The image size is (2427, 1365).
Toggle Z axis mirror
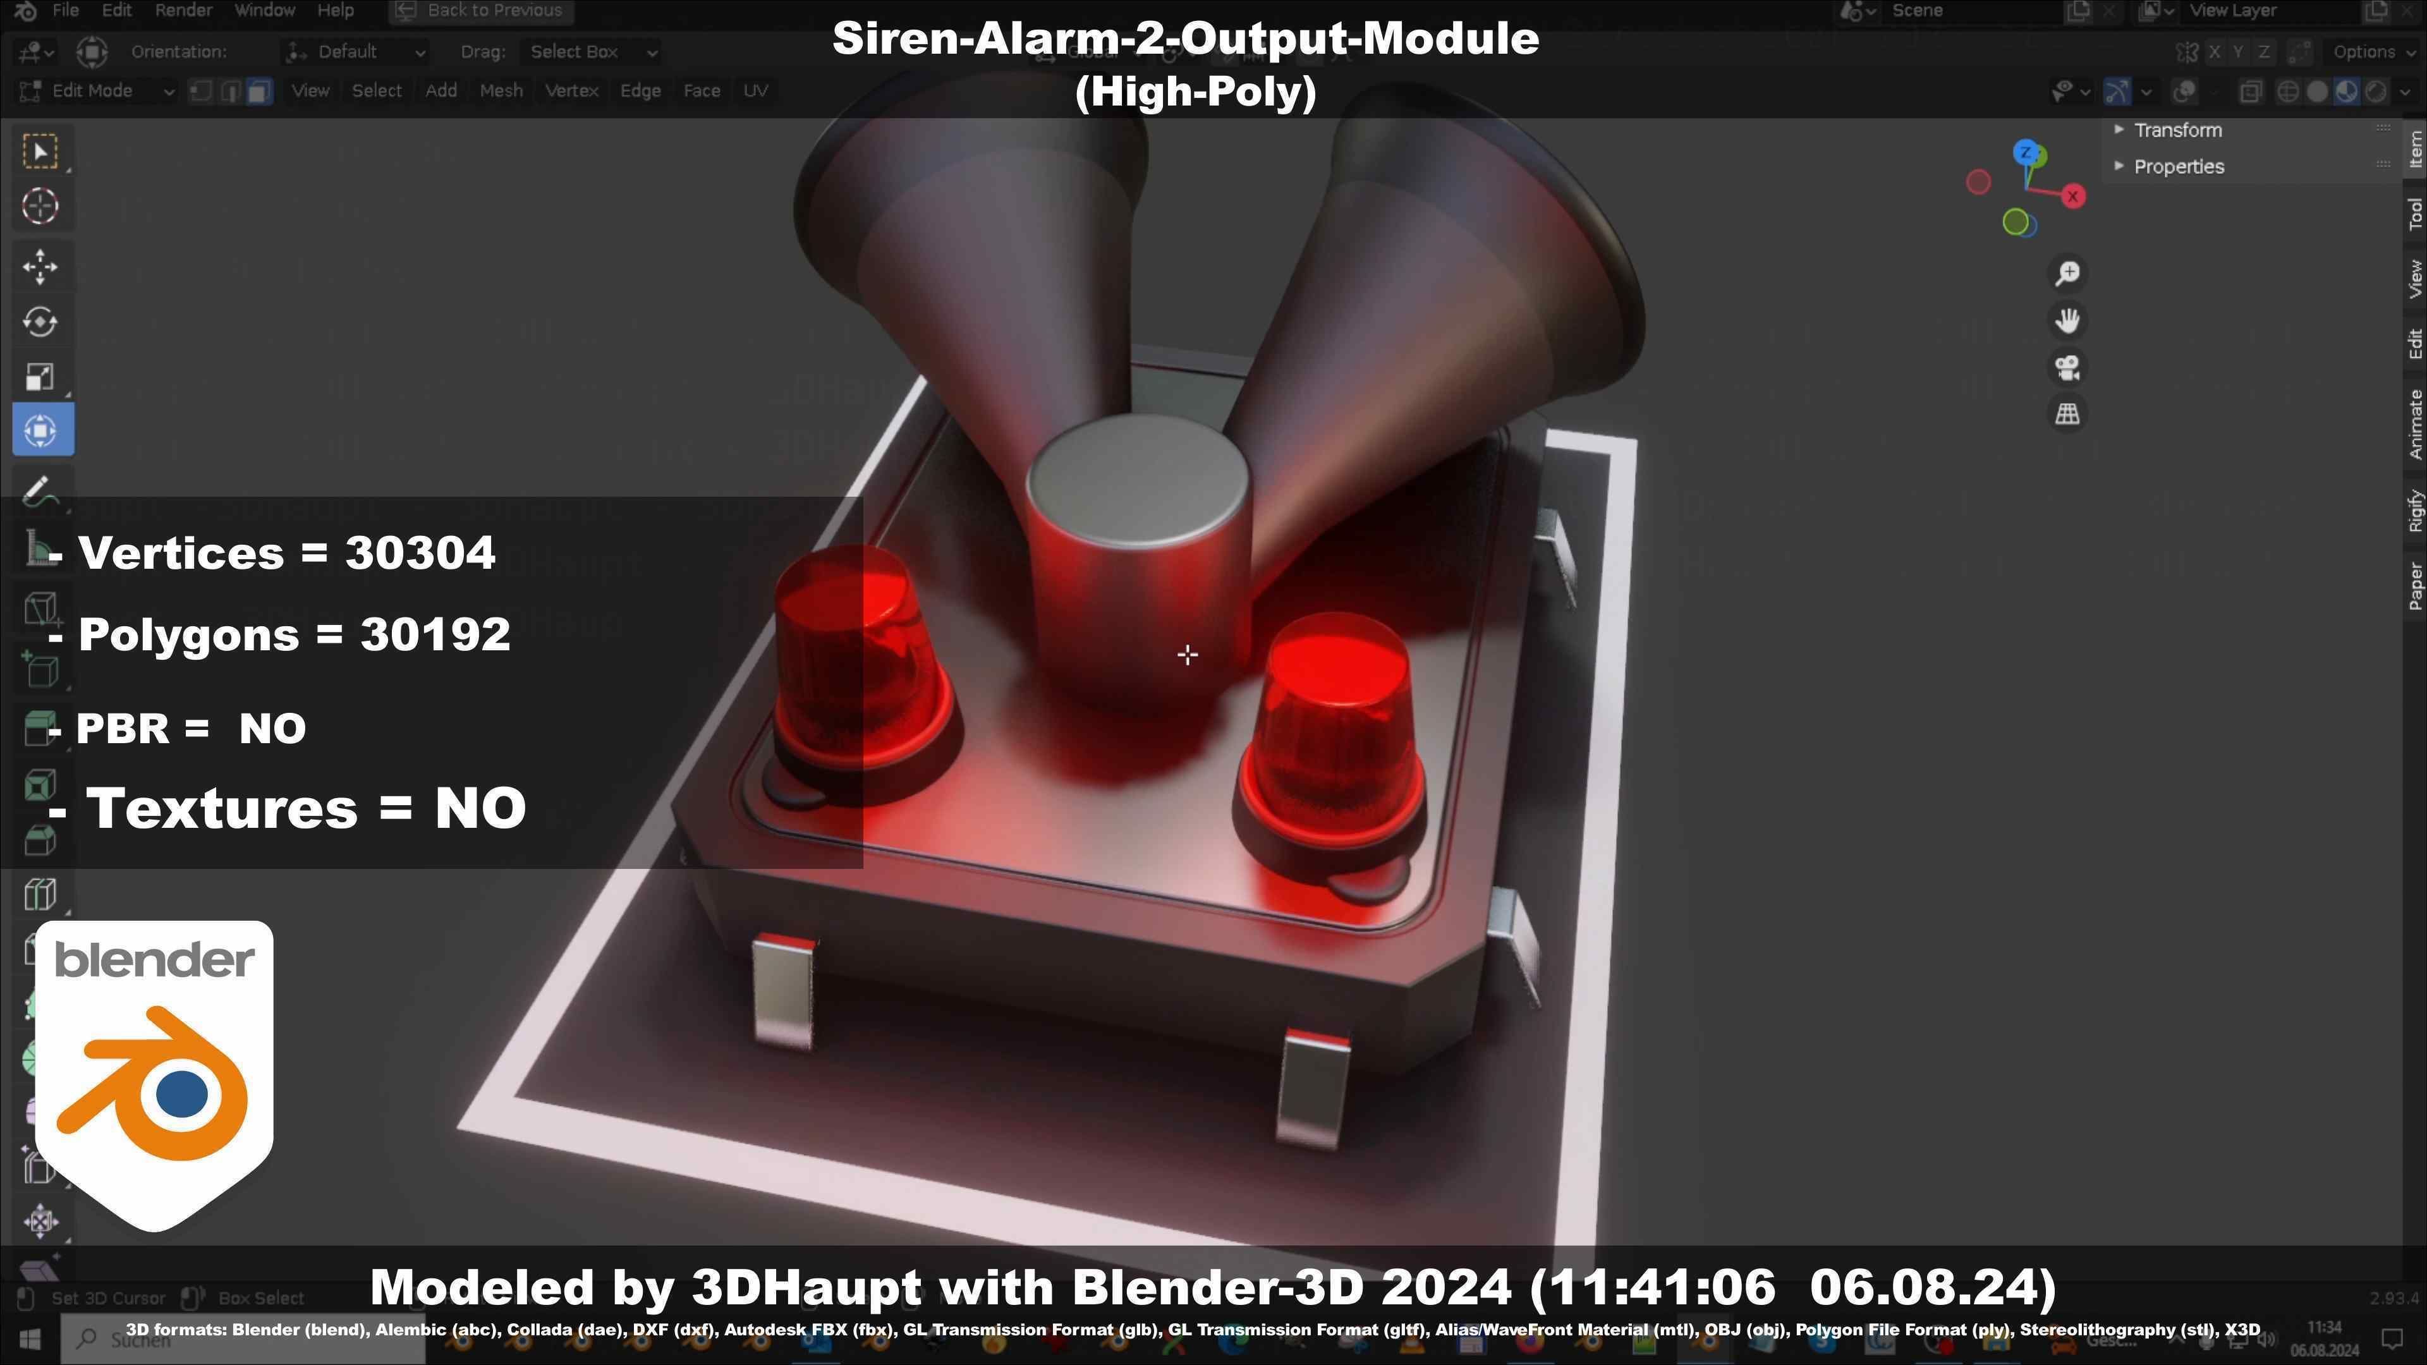2263,52
